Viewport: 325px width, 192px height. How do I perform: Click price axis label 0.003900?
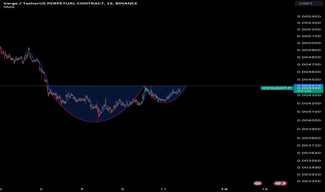pyautogui.click(x=309, y=129)
